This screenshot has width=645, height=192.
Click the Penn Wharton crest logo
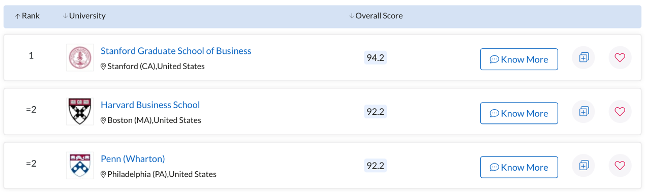pos(80,165)
